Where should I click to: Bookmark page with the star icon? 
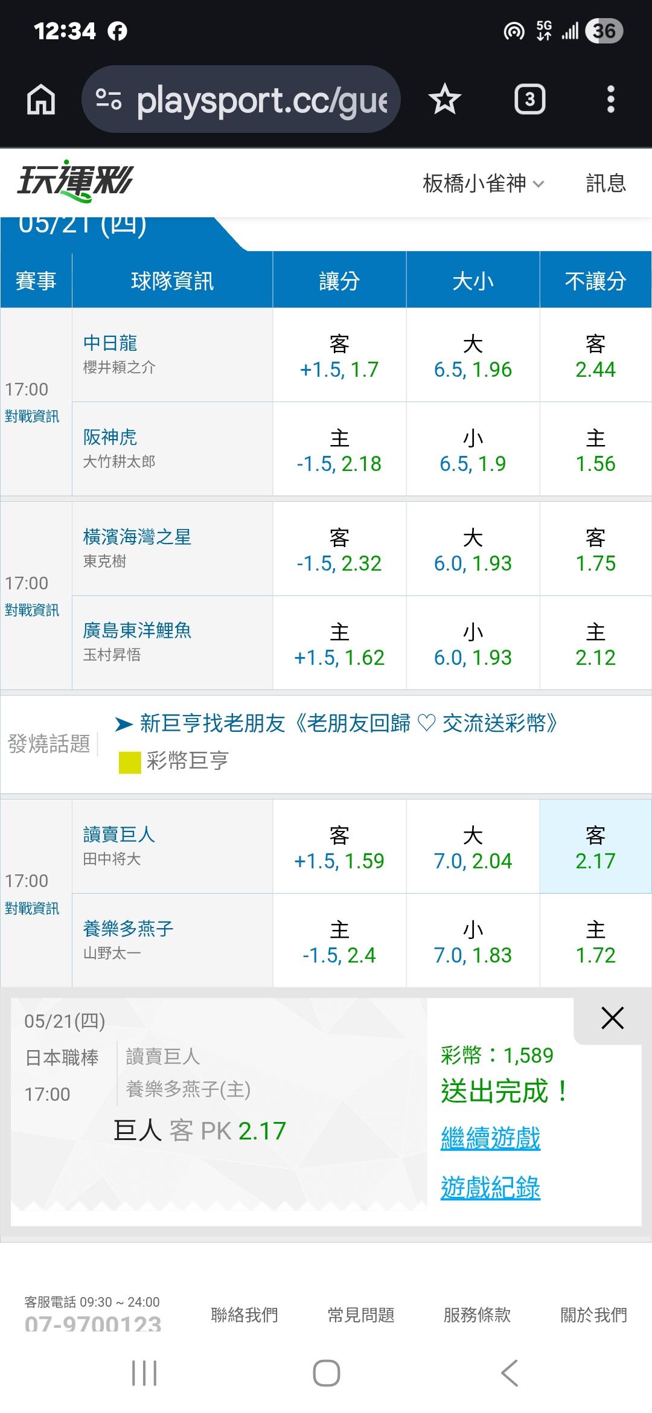pyautogui.click(x=445, y=100)
